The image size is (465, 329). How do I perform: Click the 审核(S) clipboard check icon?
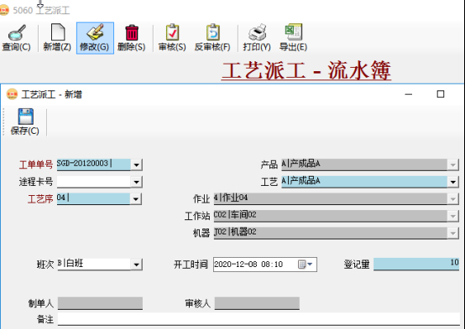[172, 32]
